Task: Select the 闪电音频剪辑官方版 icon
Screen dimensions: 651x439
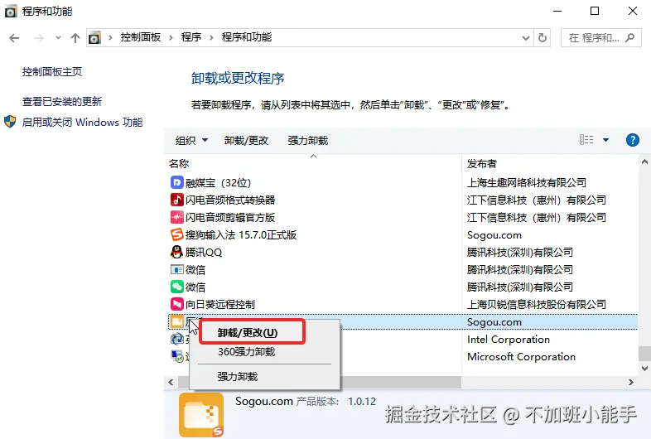Action: point(177,217)
